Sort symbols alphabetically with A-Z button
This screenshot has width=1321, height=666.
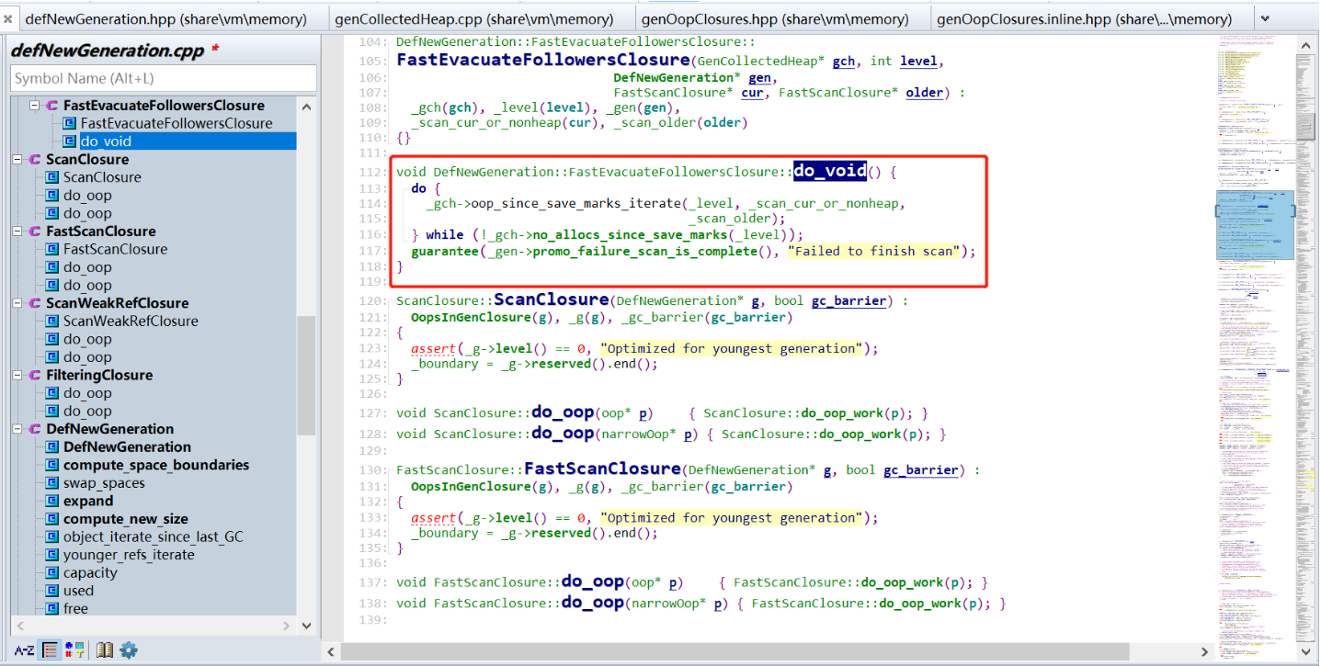click(x=24, y=650)
